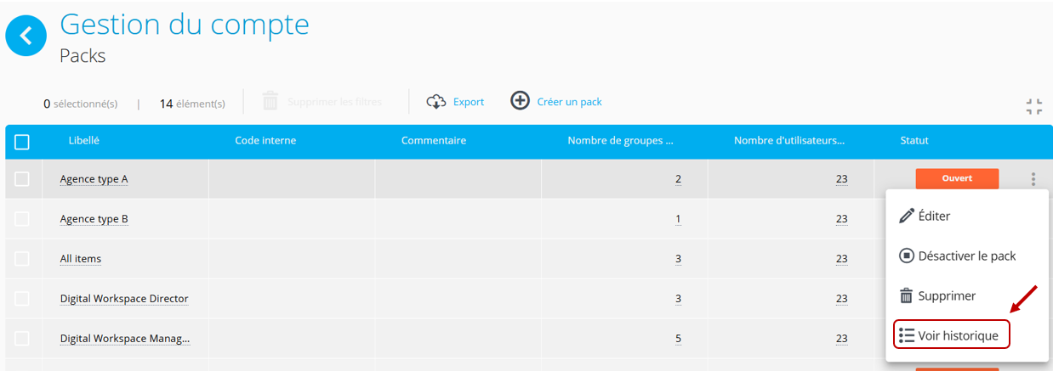Screen dimensions: 1053x371
Task: Open three-dot menu for Agence type A
Action: 1033,179
